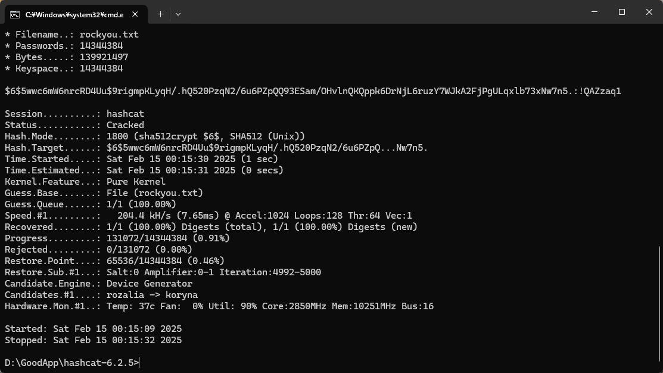Expand the new tab profile dropdown
Viewport: 663px width, 373px height.
pos(178,14)
